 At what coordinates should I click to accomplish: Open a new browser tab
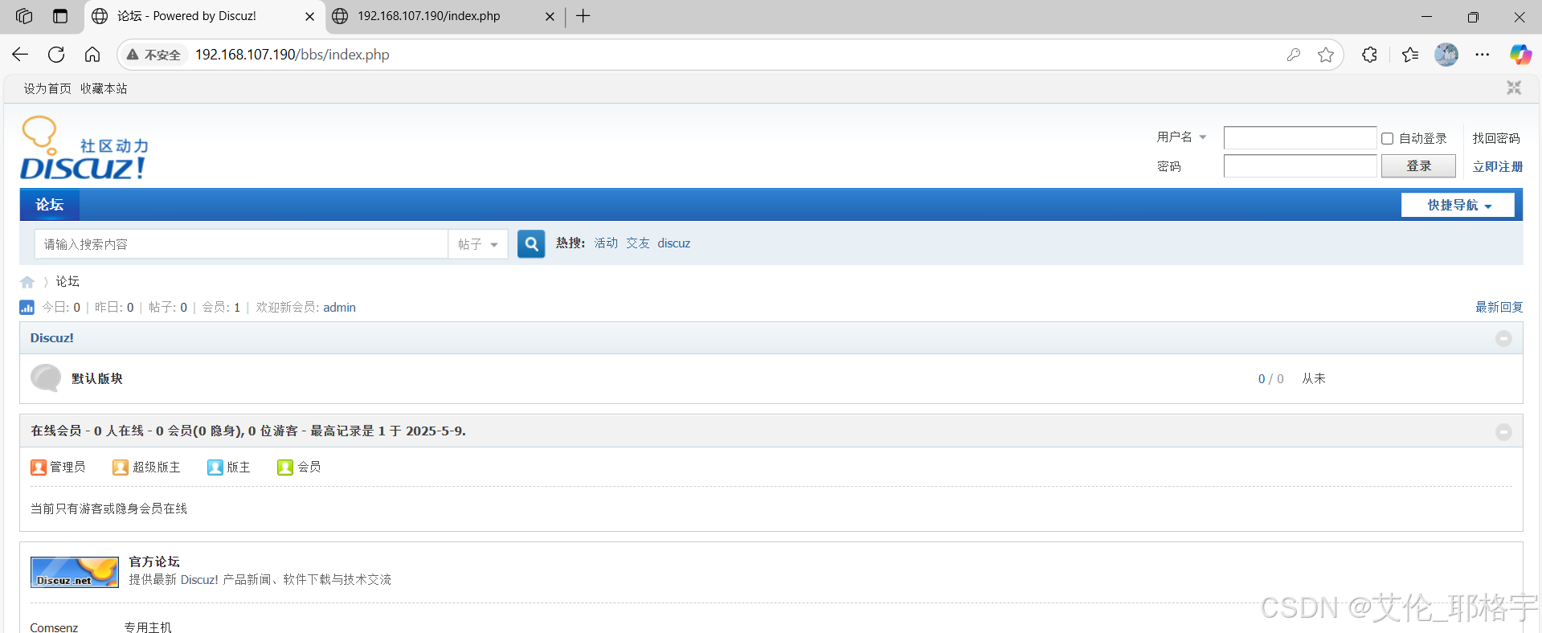point(583,16)
